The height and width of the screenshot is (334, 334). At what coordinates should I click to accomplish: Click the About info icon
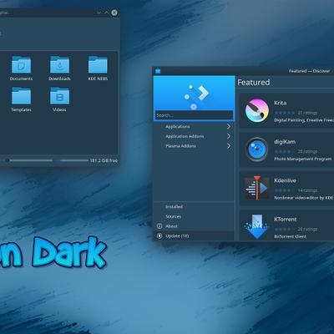pyautogui.click(x=159, y=226)
